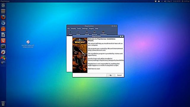Screen dimensions: 190x107
Task: Open System Monitor from the launcher
Action: [3, 46]
